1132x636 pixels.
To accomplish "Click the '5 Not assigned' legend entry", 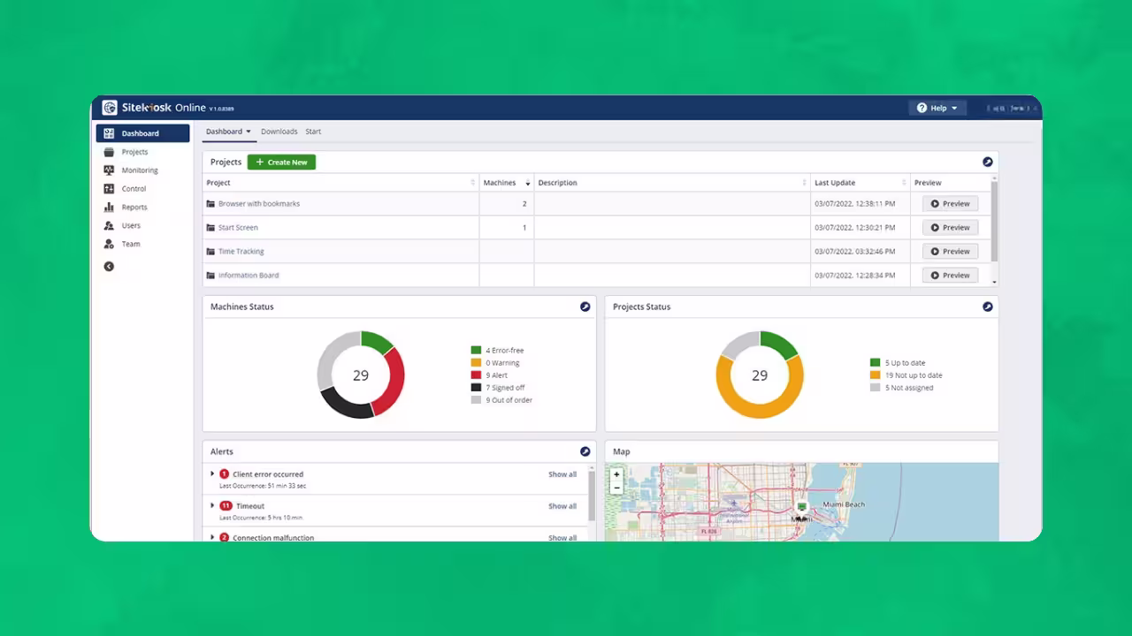I will [x=902, y=388].
